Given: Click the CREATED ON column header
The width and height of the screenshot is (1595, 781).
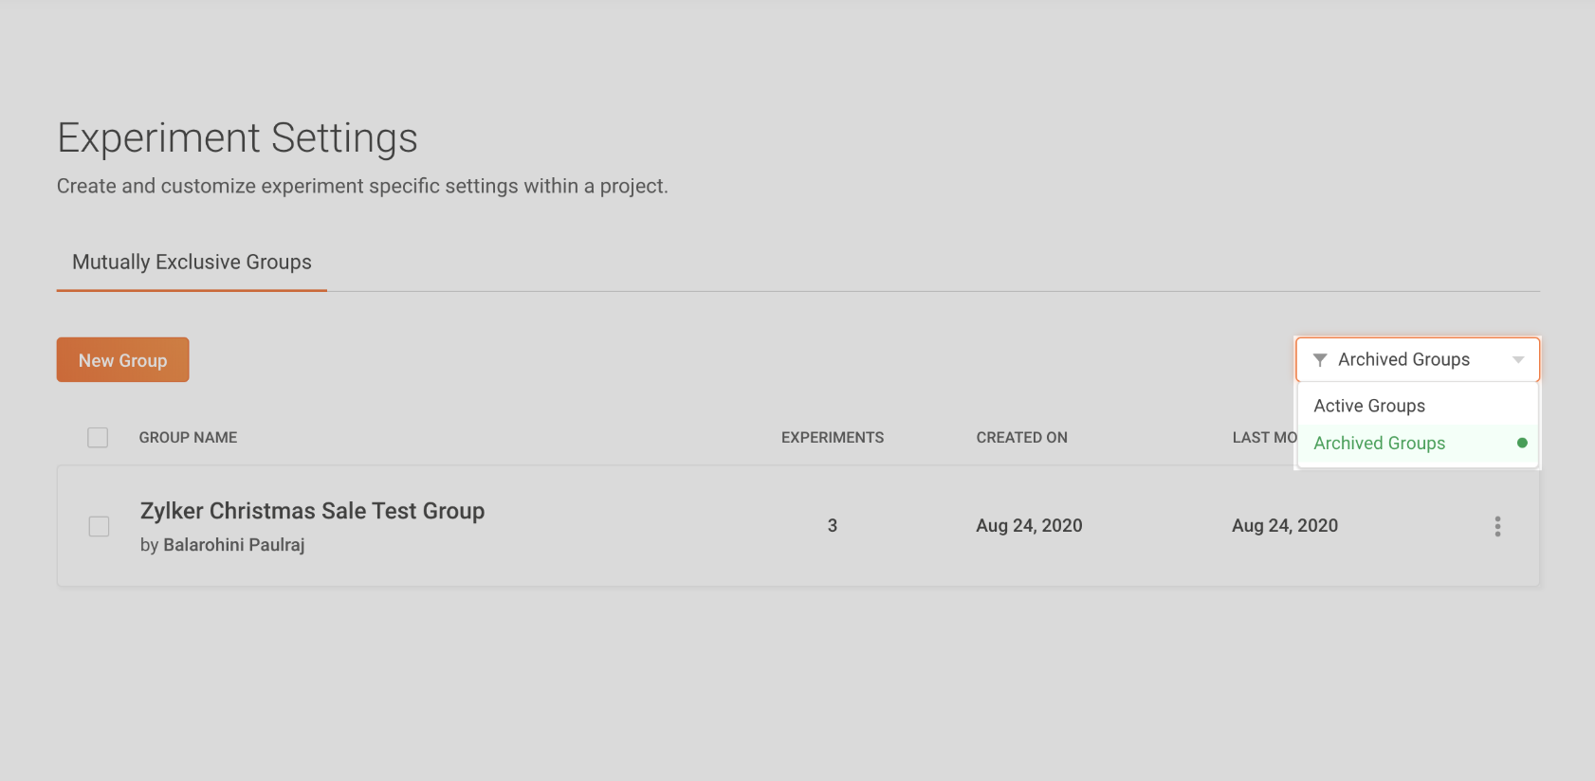Looking at the screenshot, I should [1021, 437].
